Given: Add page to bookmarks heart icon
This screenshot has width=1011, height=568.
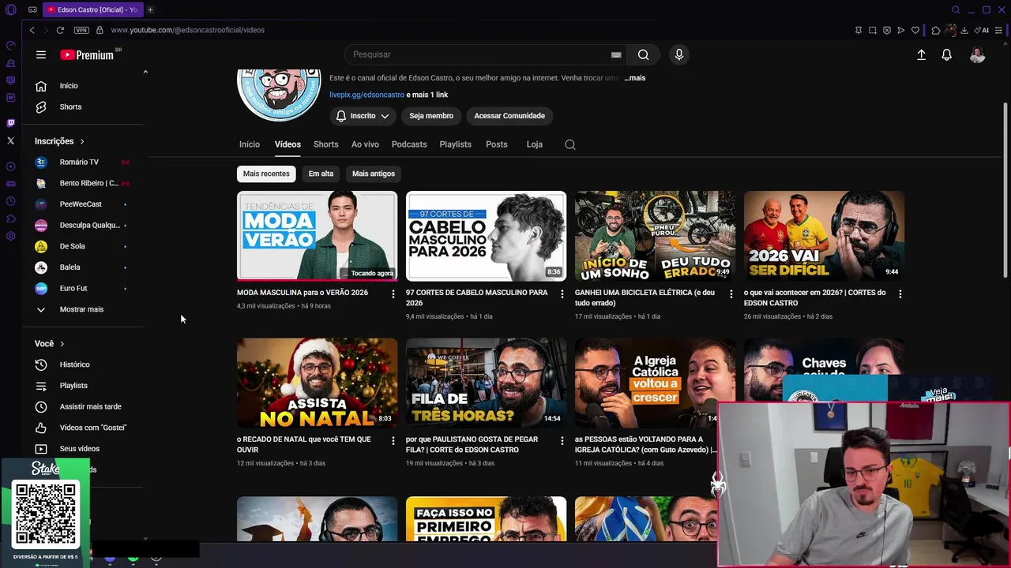Looking at the screenshot, I should (x=915, y=30).
